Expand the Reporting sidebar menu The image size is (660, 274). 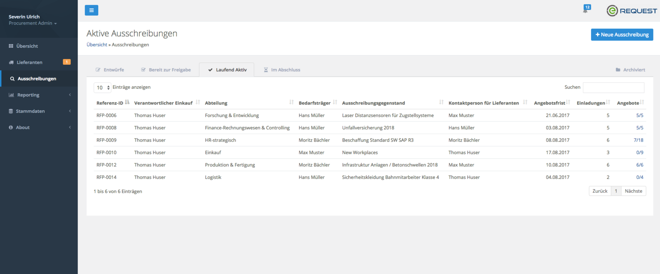39,95
